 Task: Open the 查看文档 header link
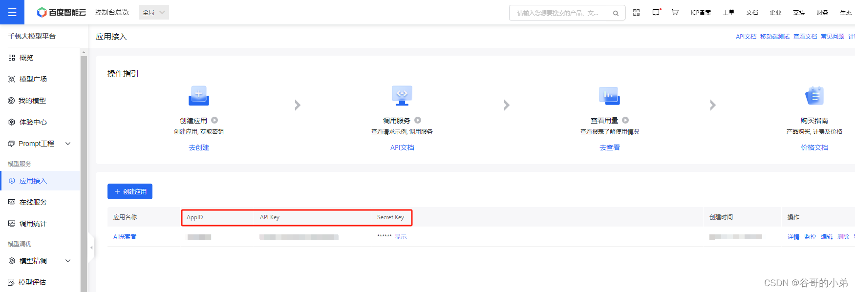coord(805,37)
